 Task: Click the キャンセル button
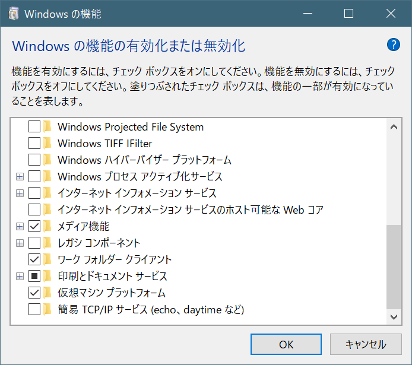click(x=366, y=344)
